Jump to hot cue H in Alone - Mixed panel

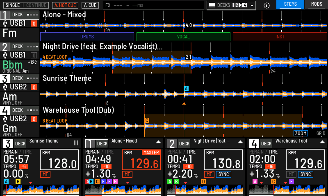115,182
